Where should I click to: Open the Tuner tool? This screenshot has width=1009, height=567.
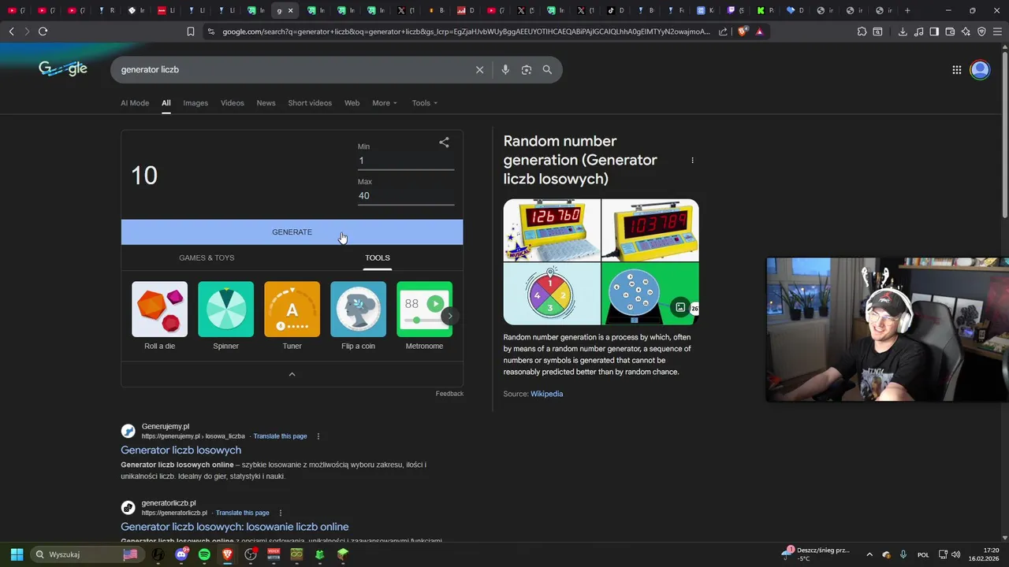(x=292, y=316)
